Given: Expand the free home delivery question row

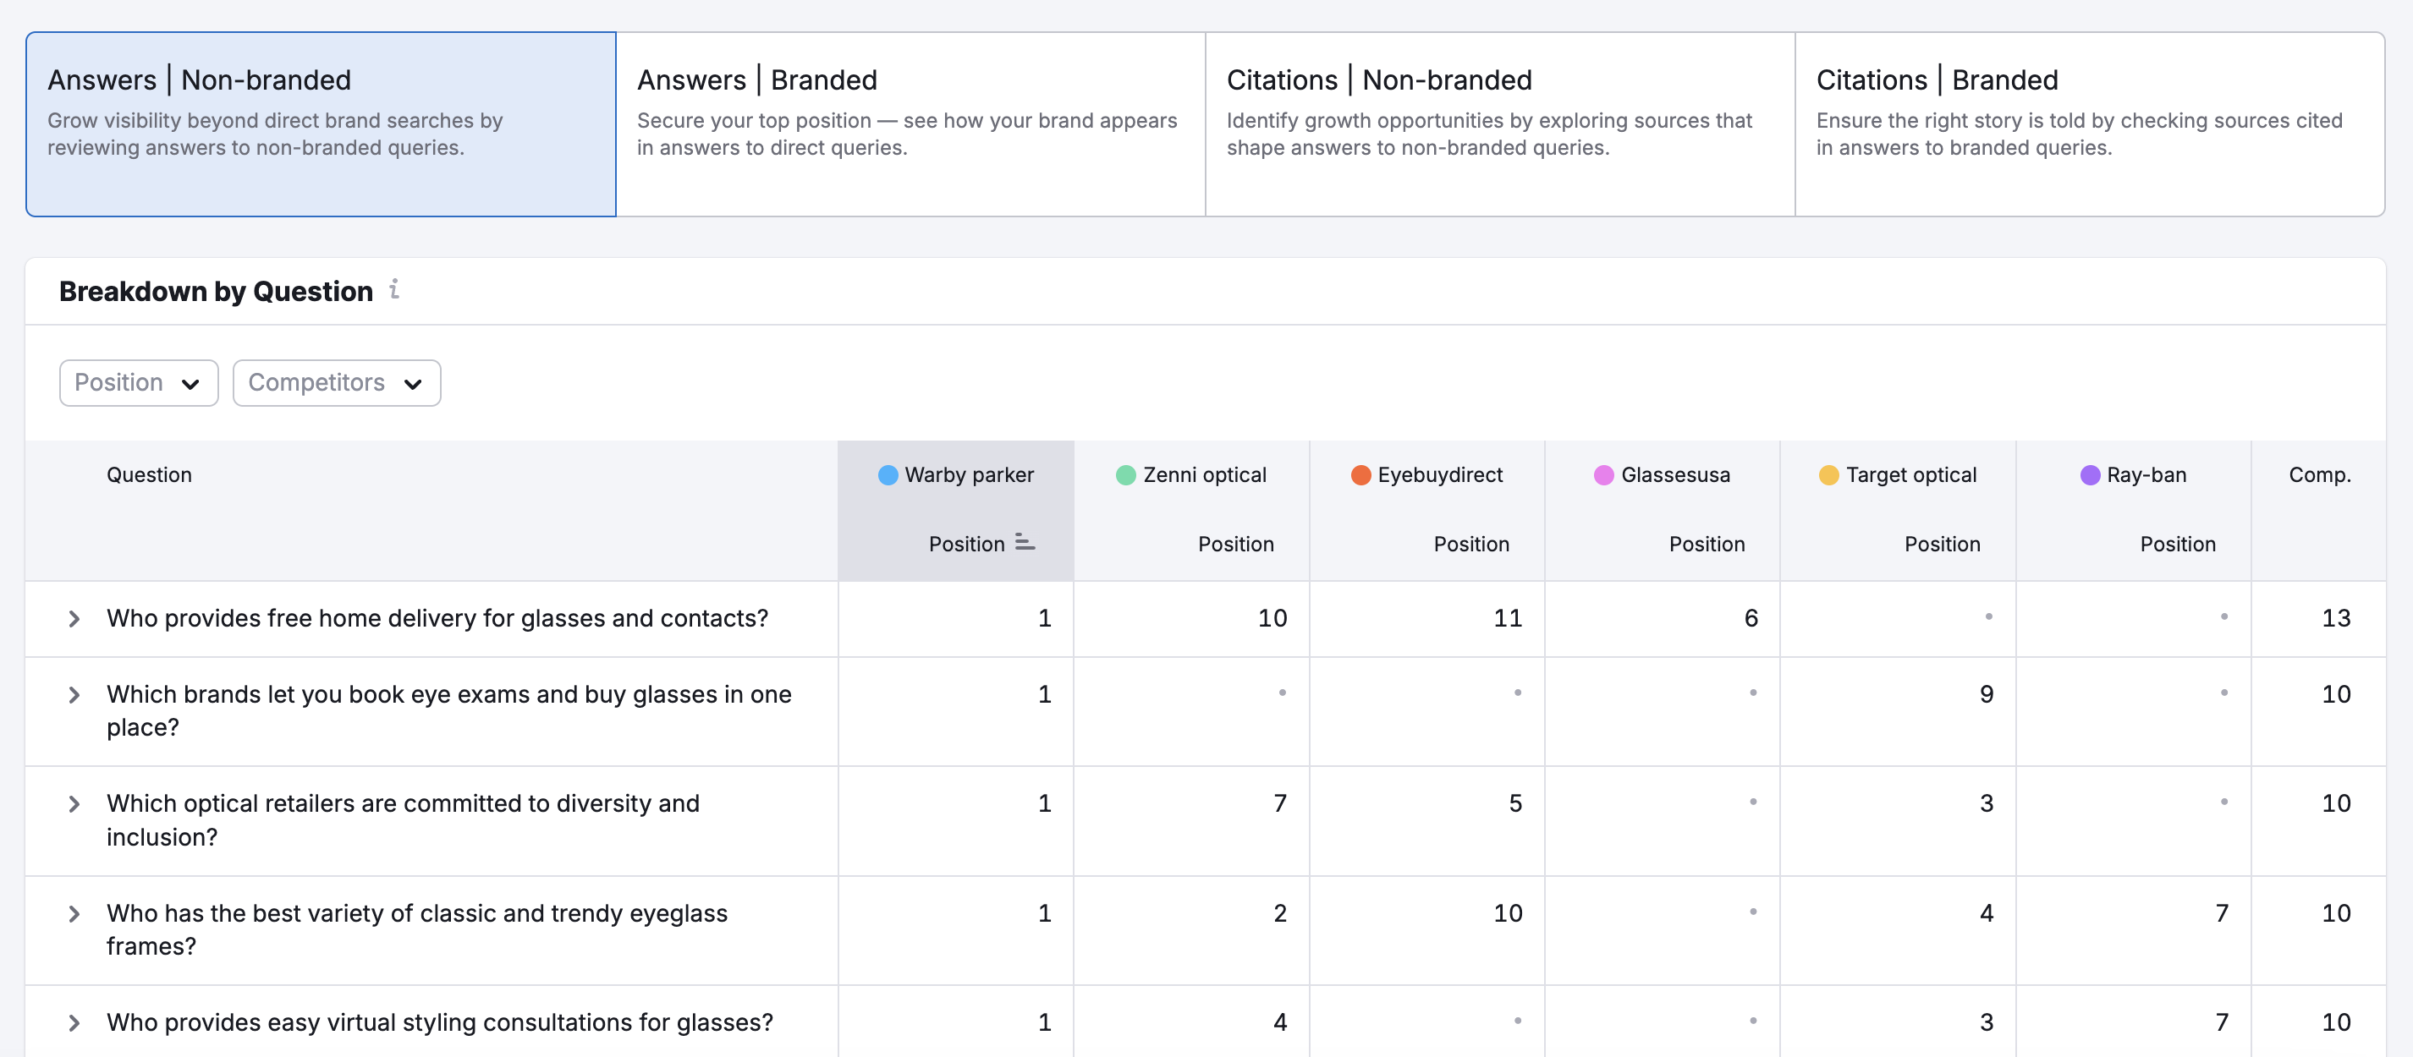Looking at the screenshot, I should (75, 618).
